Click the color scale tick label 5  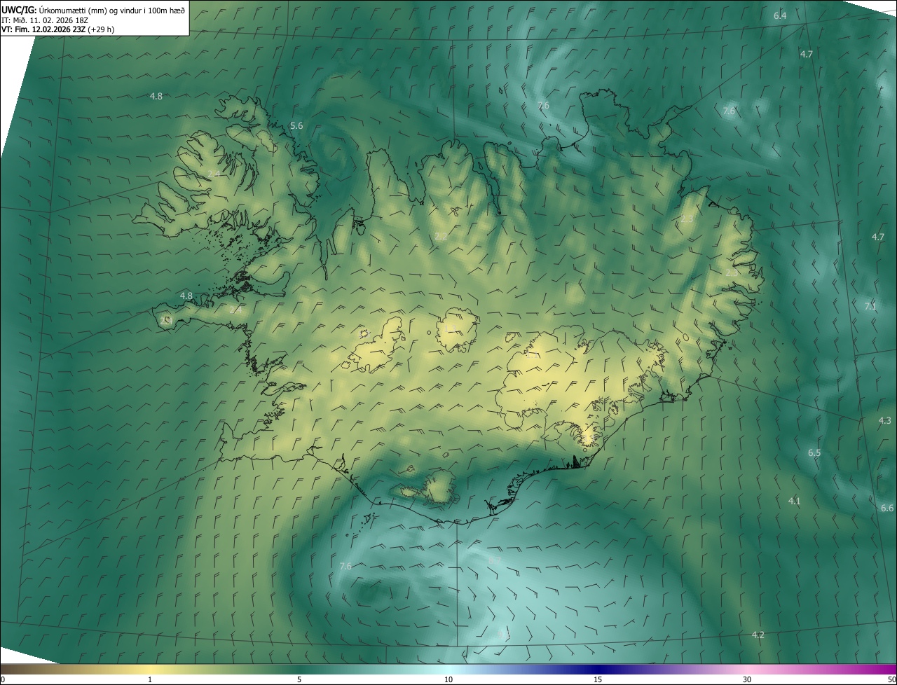pos(299,679)
